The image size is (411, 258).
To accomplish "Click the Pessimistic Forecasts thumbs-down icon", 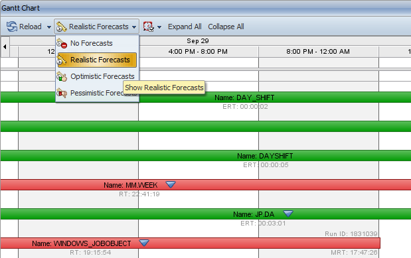I will (62, 94).
